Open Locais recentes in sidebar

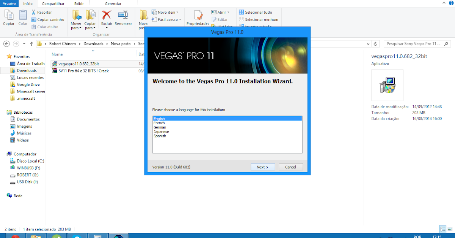click(27, 77)
